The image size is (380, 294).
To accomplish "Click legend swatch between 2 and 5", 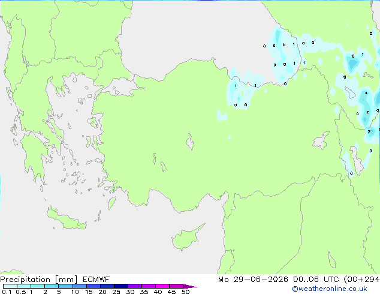I will (x=52, y=286).
